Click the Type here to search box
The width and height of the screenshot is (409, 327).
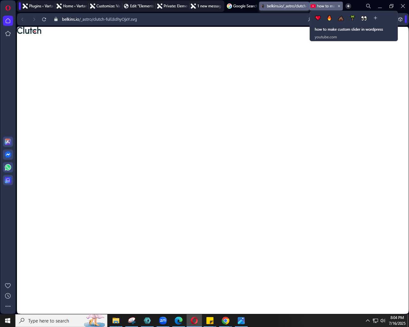tap(61, 321)
